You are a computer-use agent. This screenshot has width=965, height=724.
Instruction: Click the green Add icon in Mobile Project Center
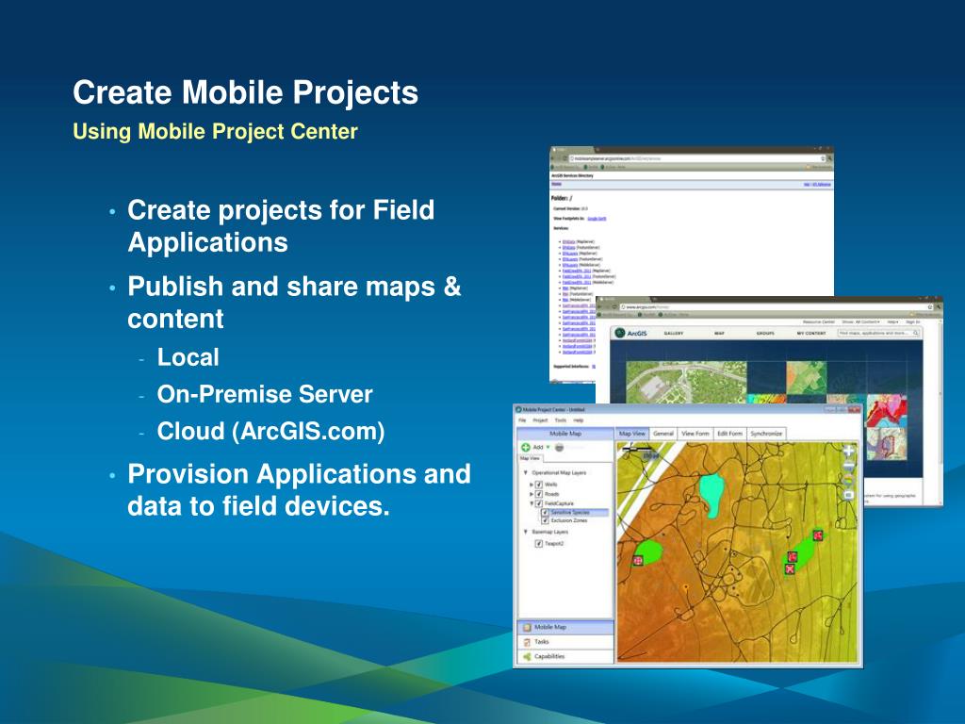[x=526, y=448]
